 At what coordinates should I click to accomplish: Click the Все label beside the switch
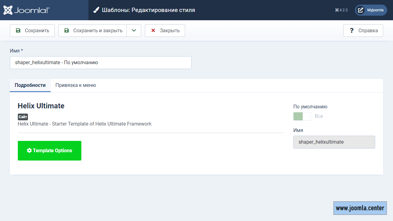tap(319, 116)
